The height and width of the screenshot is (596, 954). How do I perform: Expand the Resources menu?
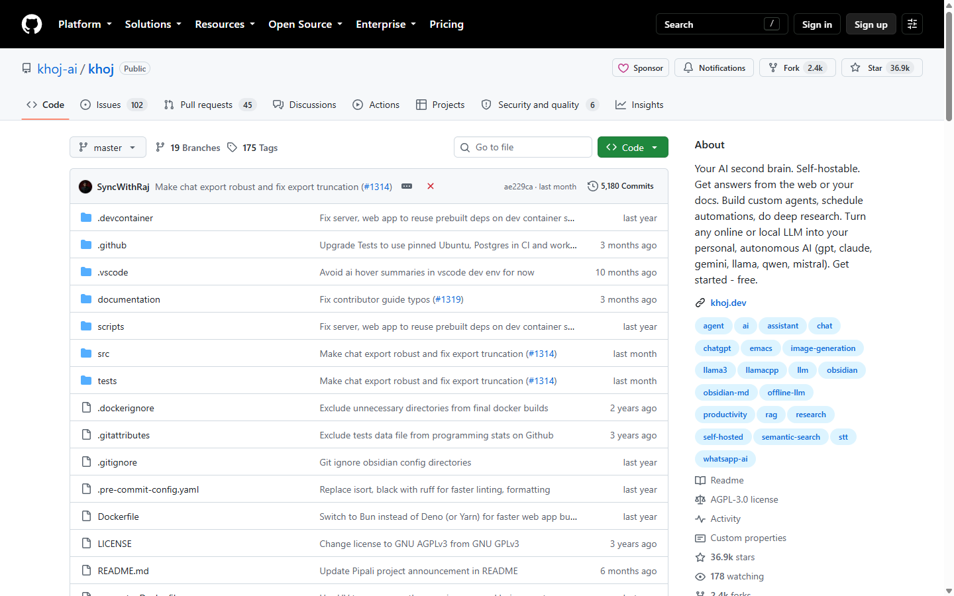click(x=225, y=25)
